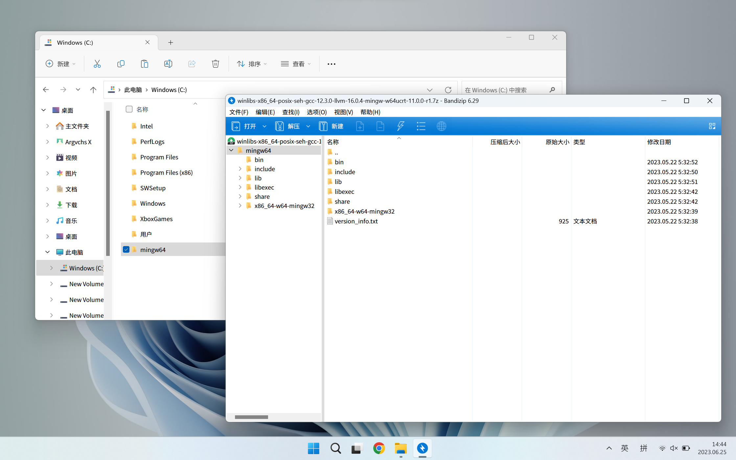Click the Bandizip Extract (解压) icon
Image resolution: width=736 pixels, height=460 pixels.
(x=280, y=126)
